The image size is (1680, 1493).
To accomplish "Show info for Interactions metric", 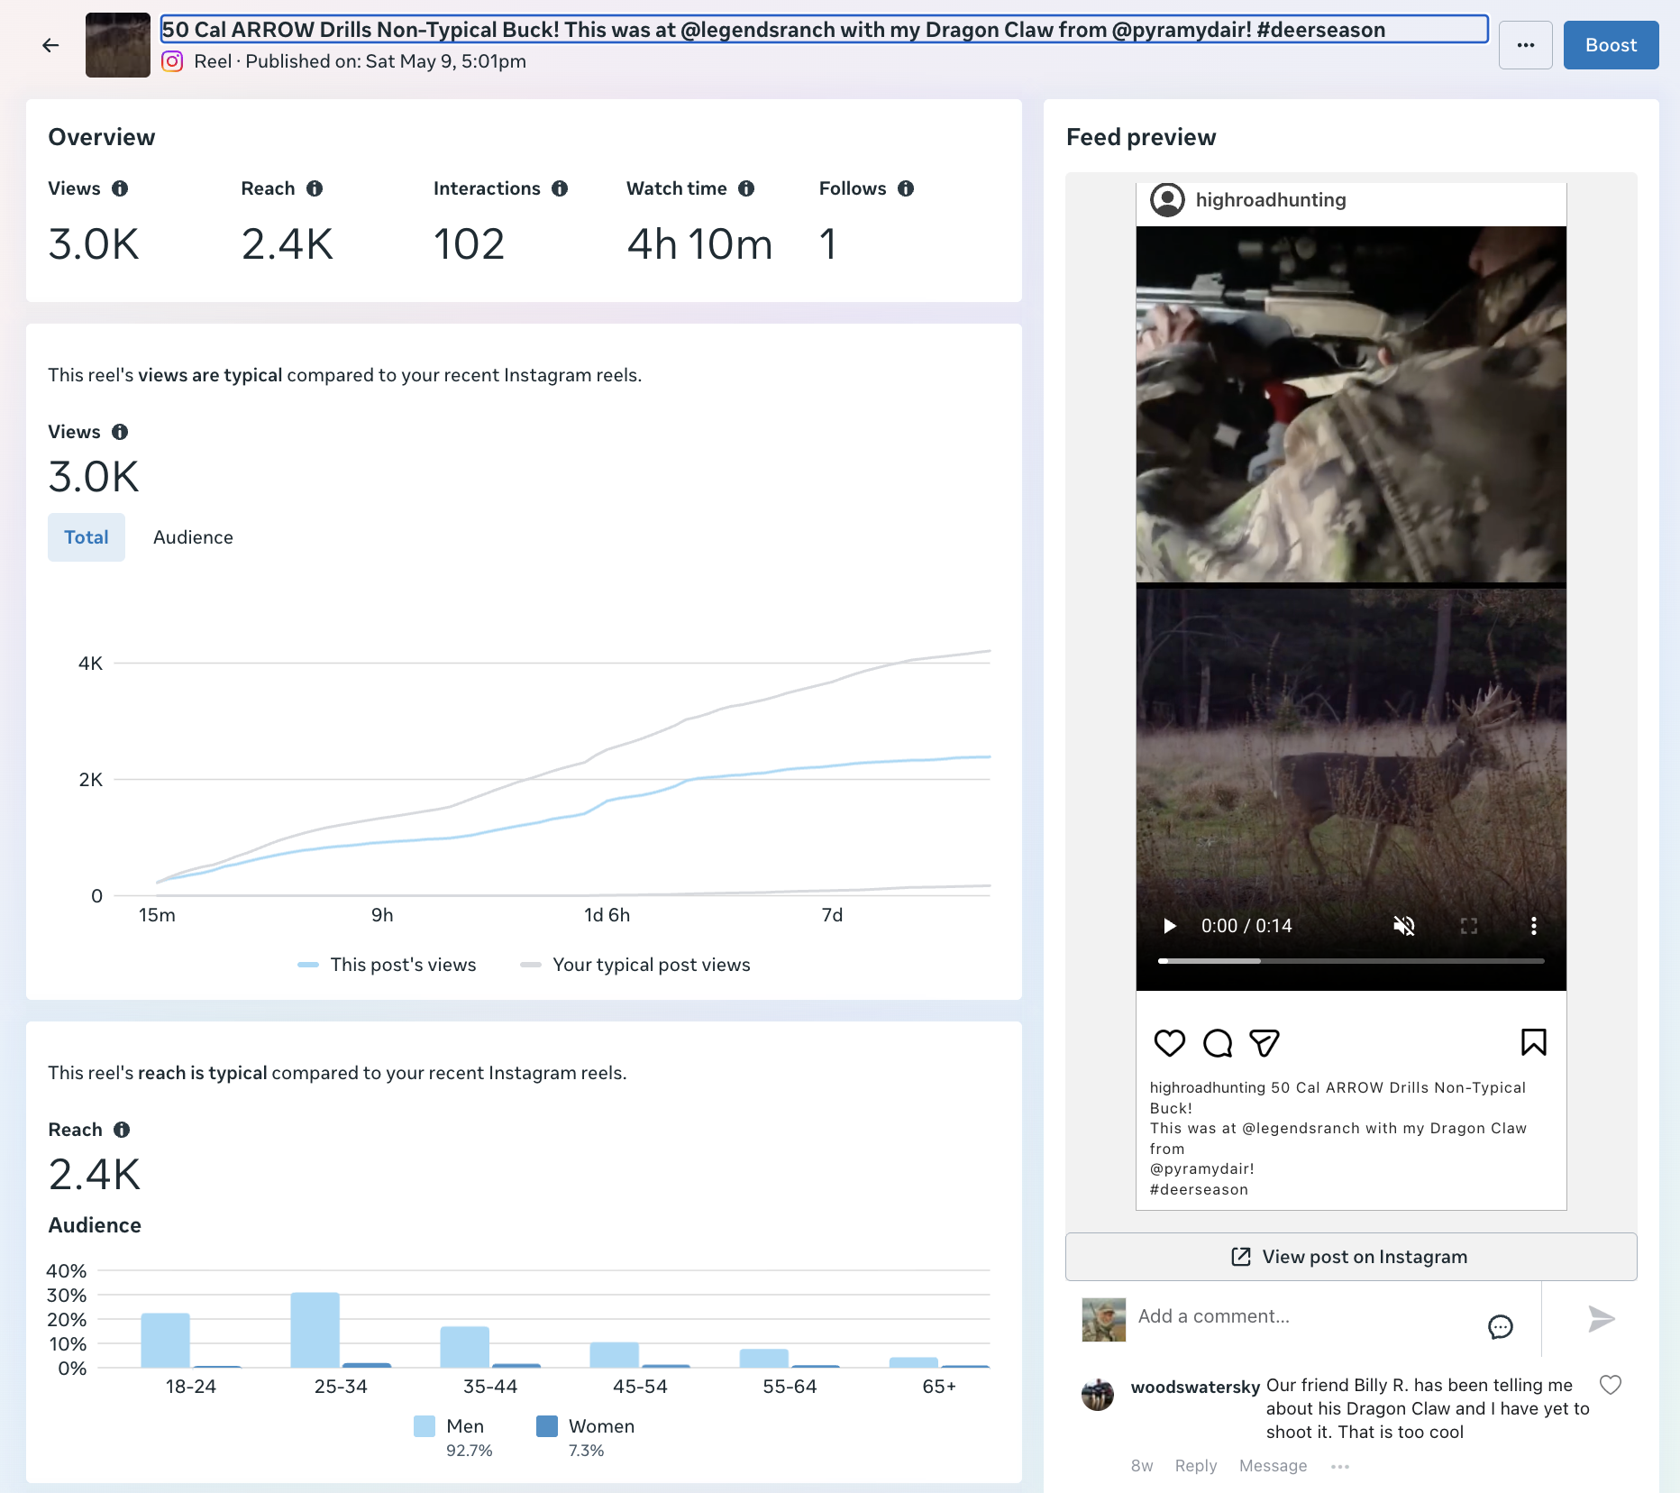I will (x=560, y=188).
